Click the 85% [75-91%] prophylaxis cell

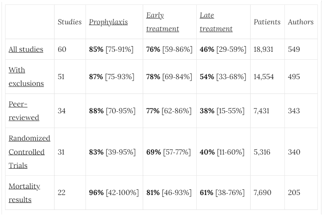tap(111, 49)
